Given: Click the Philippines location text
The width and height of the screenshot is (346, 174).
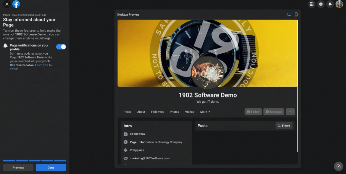Looking at the screenshot, I should tap(137, 150).
